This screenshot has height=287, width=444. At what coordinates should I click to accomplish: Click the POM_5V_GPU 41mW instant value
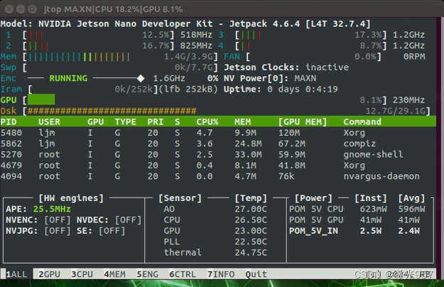371,220
